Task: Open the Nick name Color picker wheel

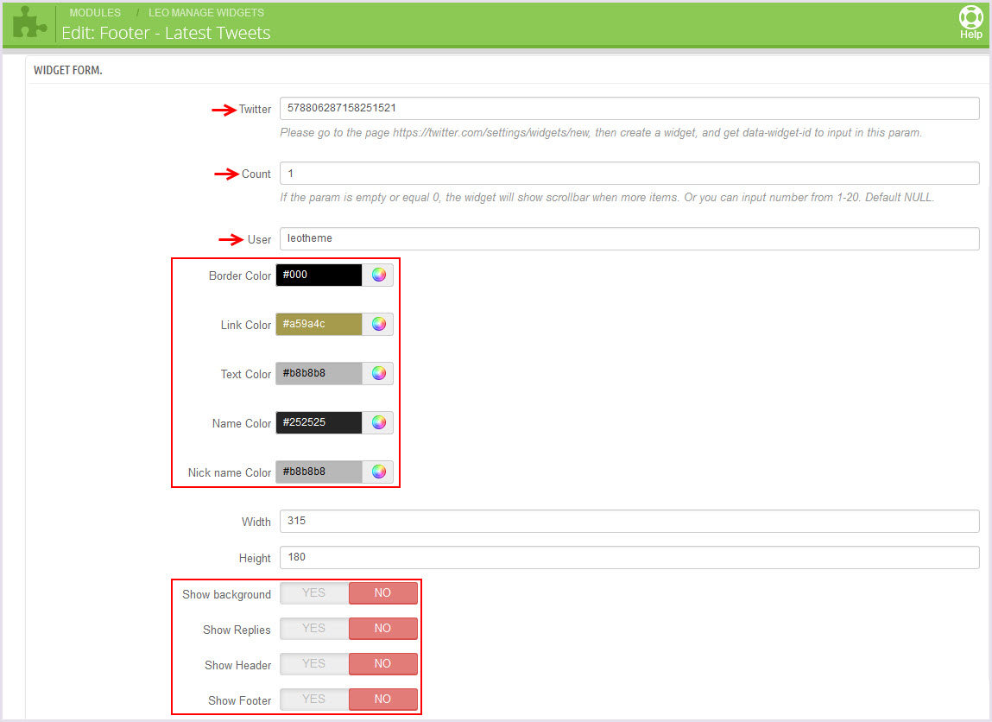Action: click(378, 472)
